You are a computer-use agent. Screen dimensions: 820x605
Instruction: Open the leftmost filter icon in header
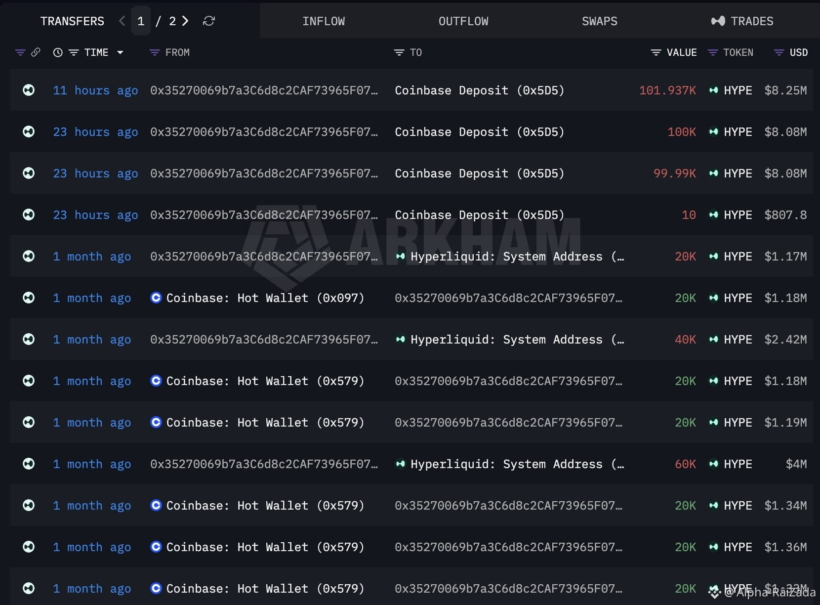(x=20, y=52)
